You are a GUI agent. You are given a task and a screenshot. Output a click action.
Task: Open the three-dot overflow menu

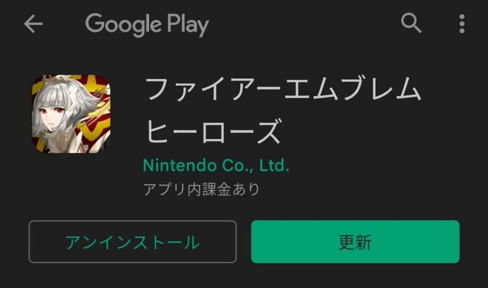pos(462,24)
